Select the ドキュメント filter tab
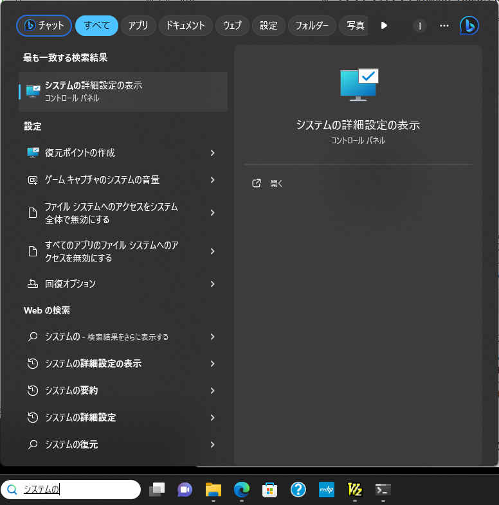This screenshot has width=499, height=505. tap(185, 26)
